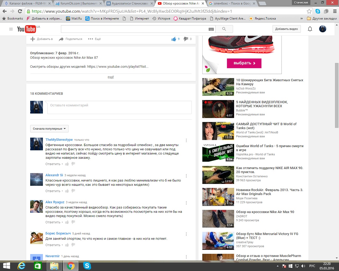Switch to оленбокс Google search tab

pos(232,3)
